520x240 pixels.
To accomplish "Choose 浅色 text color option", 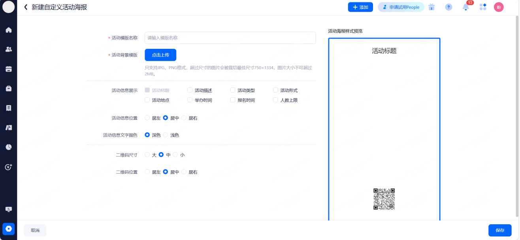I will [x=166, y=135].
